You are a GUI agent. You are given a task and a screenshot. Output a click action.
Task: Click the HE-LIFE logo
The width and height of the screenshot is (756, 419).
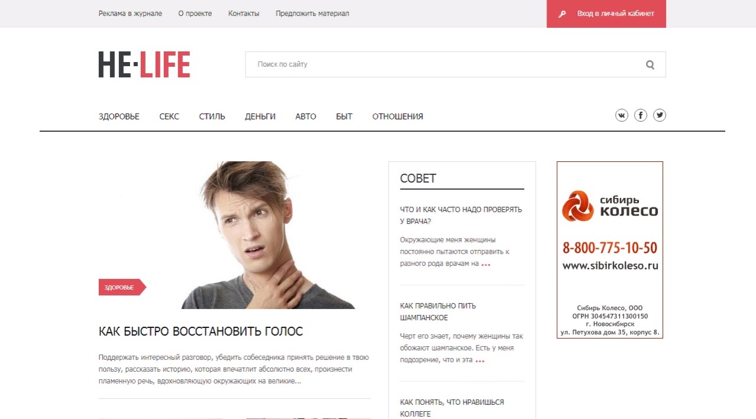pyautogui.click(x=144, y=64)
